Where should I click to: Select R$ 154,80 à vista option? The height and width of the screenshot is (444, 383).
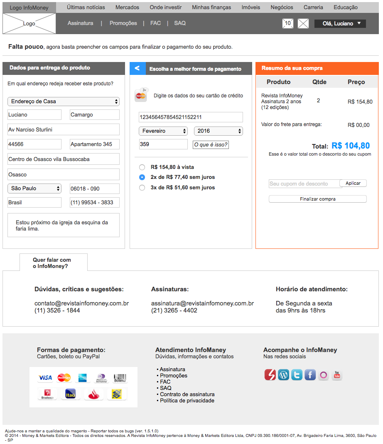[142, 167]
